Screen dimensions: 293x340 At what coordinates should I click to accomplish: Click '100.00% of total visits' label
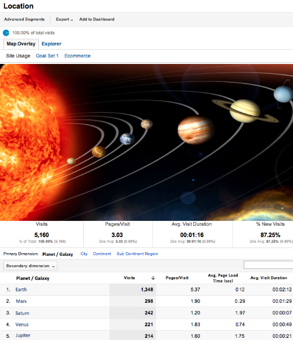[33, 33]
